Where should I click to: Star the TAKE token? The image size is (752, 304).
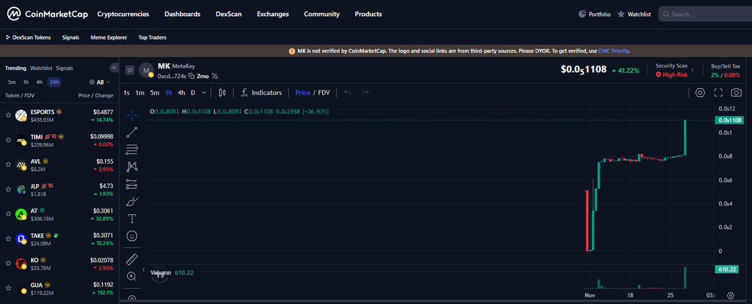coord(8,239)
